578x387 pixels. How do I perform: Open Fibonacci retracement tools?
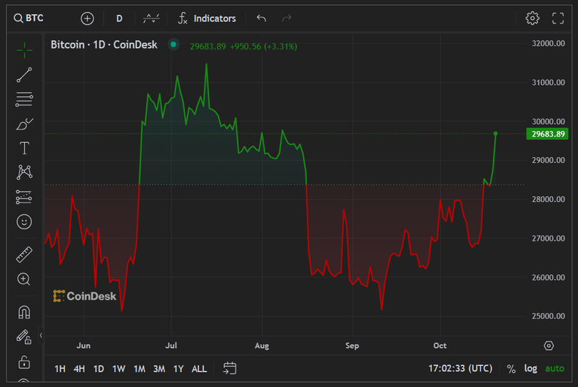click(24, 99)
